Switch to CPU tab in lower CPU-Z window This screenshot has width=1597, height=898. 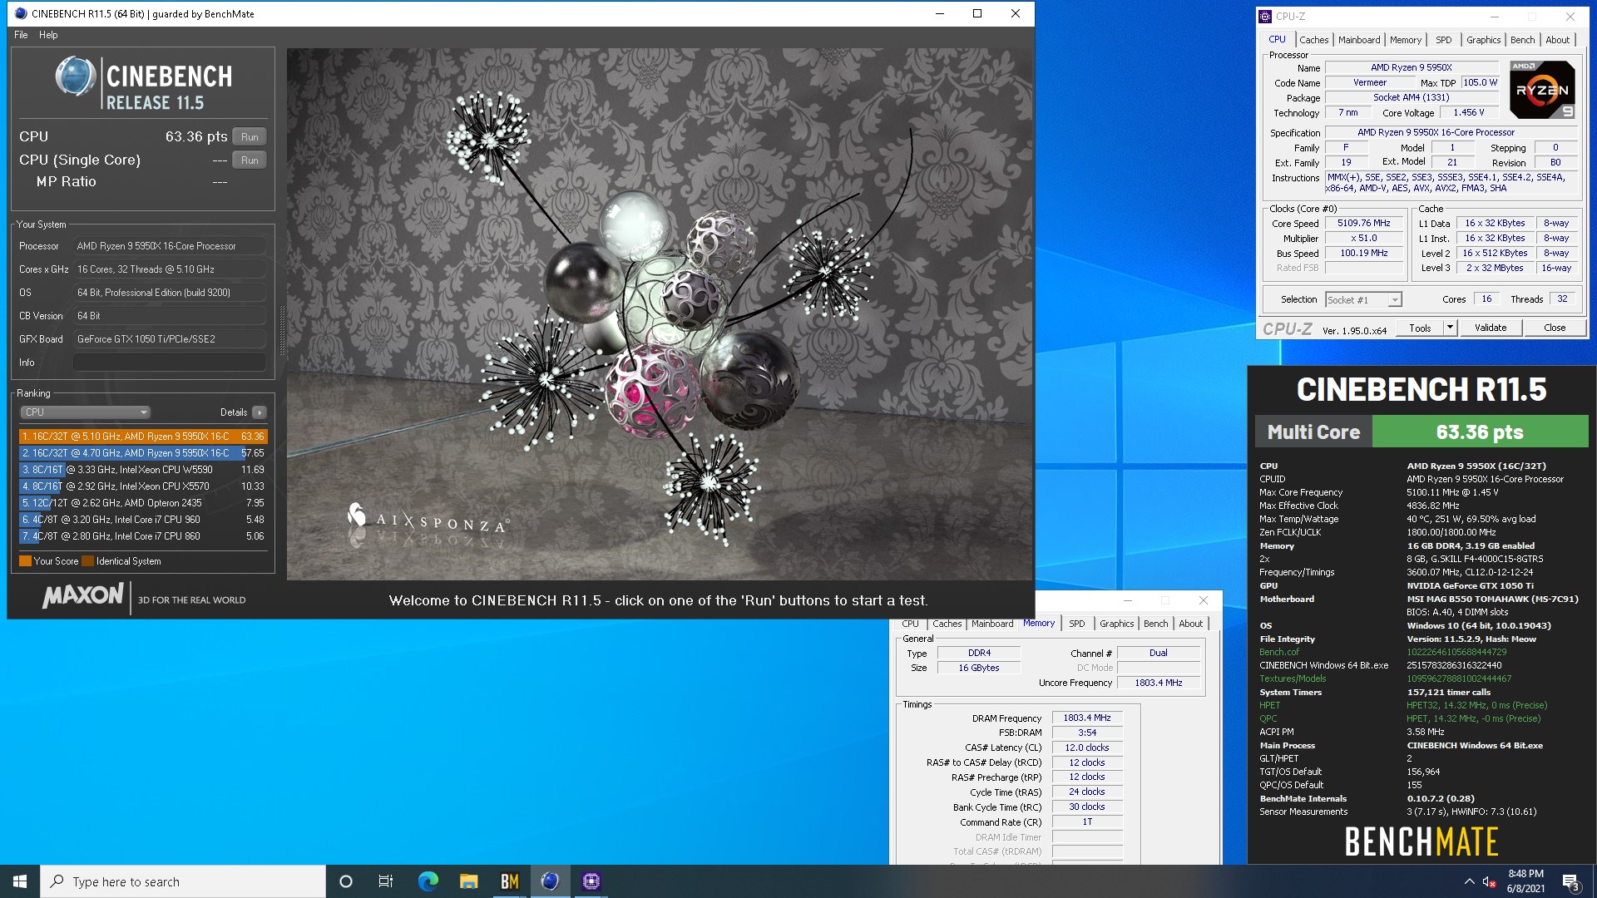[x=910, y=624]
